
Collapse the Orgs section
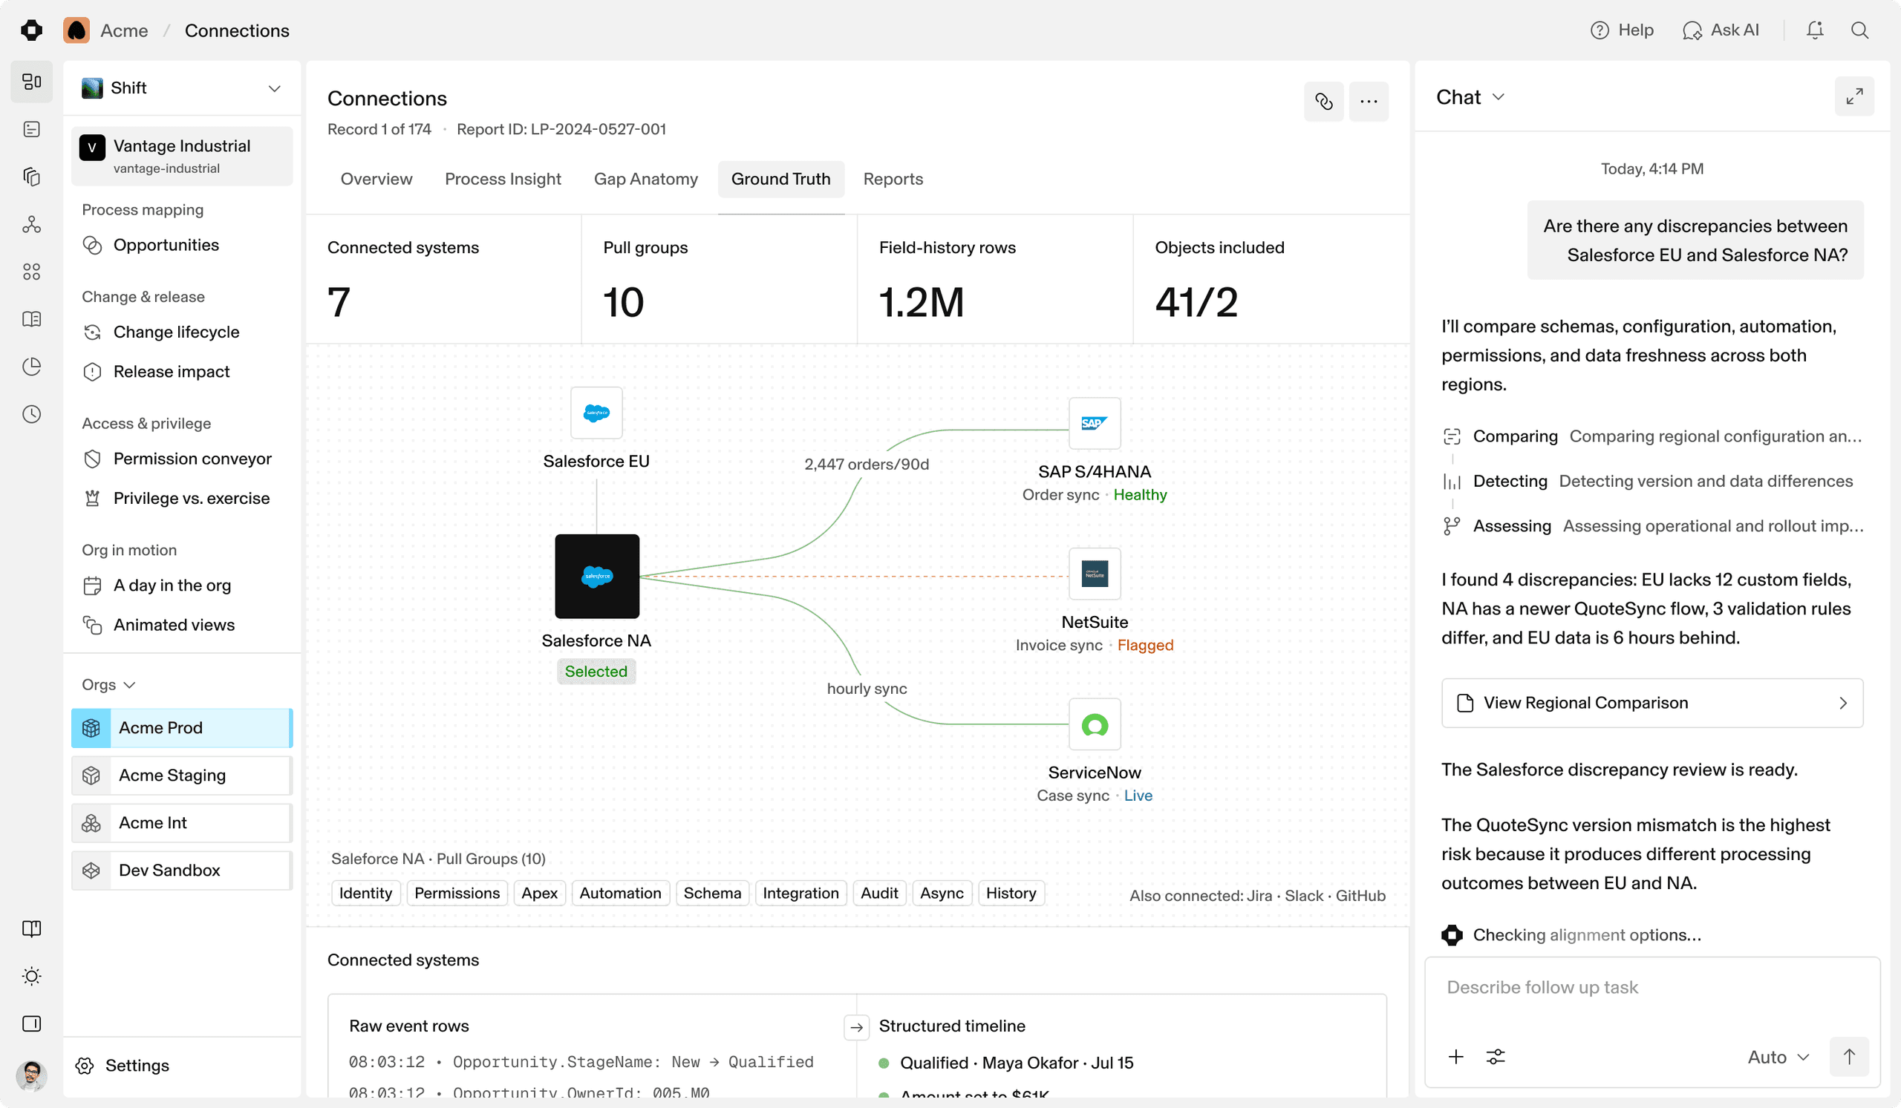tap(108, 684)
